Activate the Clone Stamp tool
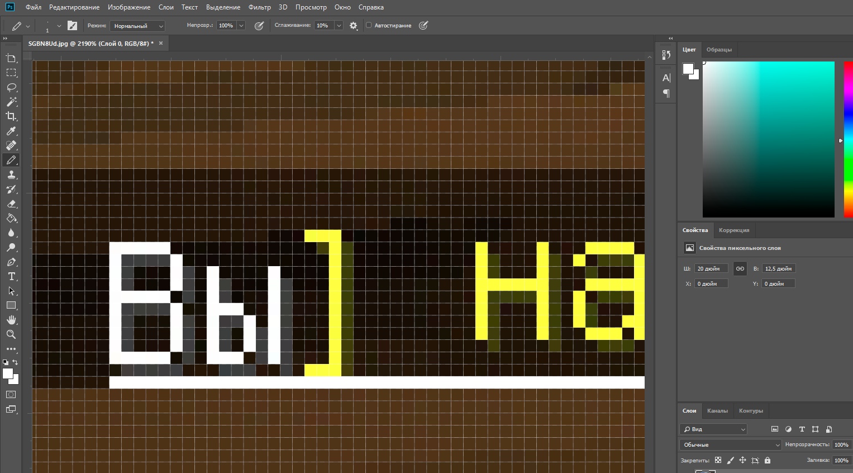 pyautogui.click(x=11, y=175)
